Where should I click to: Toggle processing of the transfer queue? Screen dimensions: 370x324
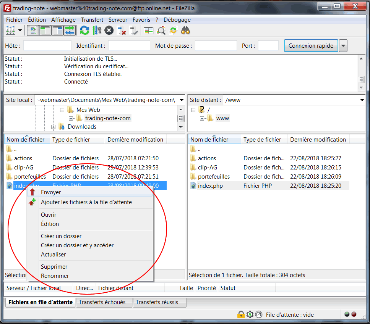97,31
